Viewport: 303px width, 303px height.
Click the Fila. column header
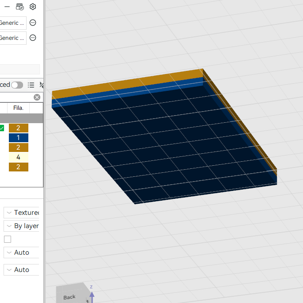[x=18, y=108]
